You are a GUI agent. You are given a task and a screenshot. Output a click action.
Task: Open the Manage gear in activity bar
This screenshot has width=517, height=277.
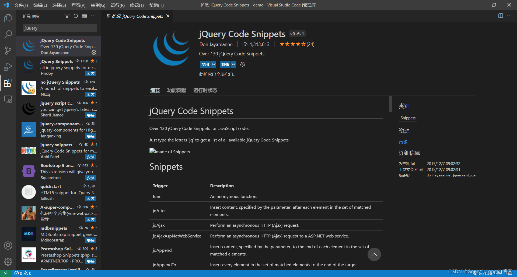click(8, 261)
